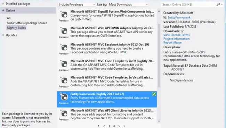
Task: Click the No Dependencies text
Action: [181, 80]
